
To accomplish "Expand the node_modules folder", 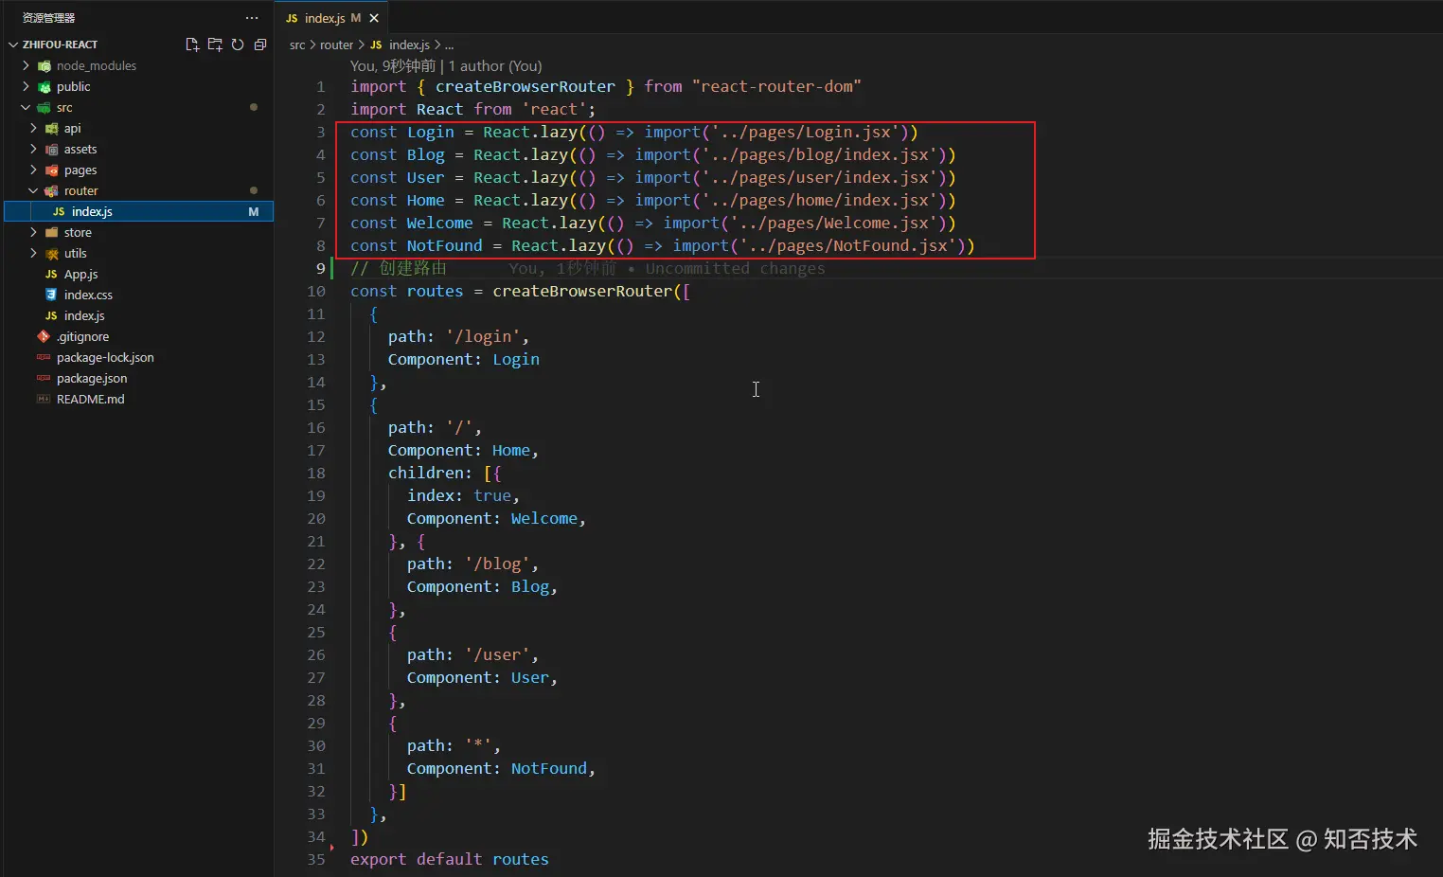I will (x=27, y=65).
